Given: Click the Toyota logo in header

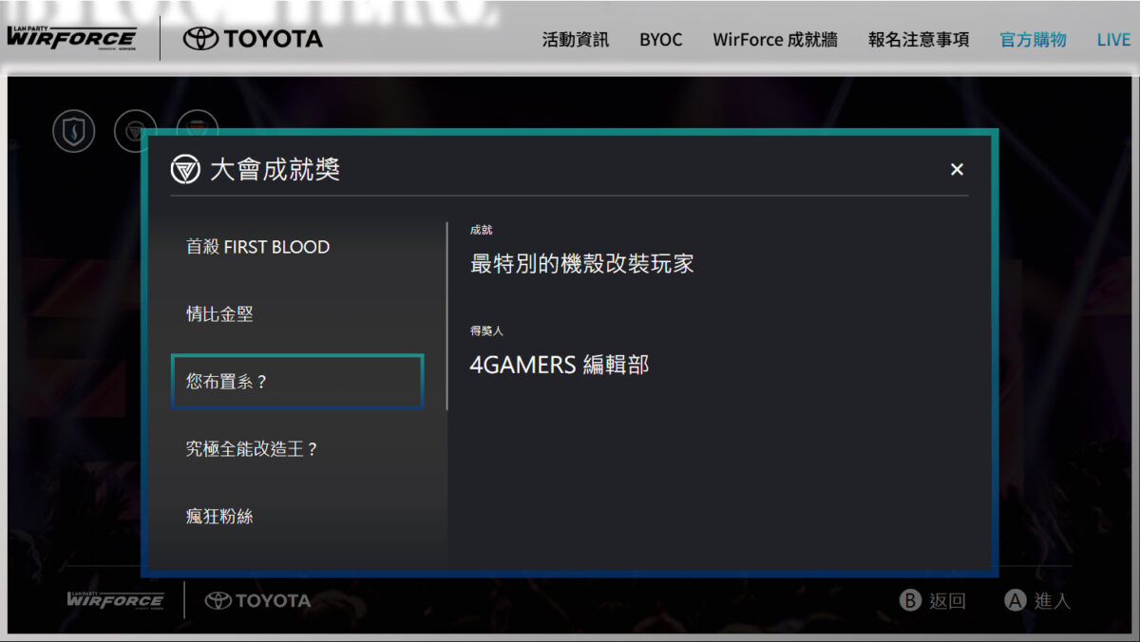Looking at the screenshot, I should [x=253, y=39].
